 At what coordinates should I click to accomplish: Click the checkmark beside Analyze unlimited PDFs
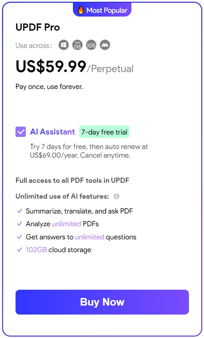click(20, 224)
